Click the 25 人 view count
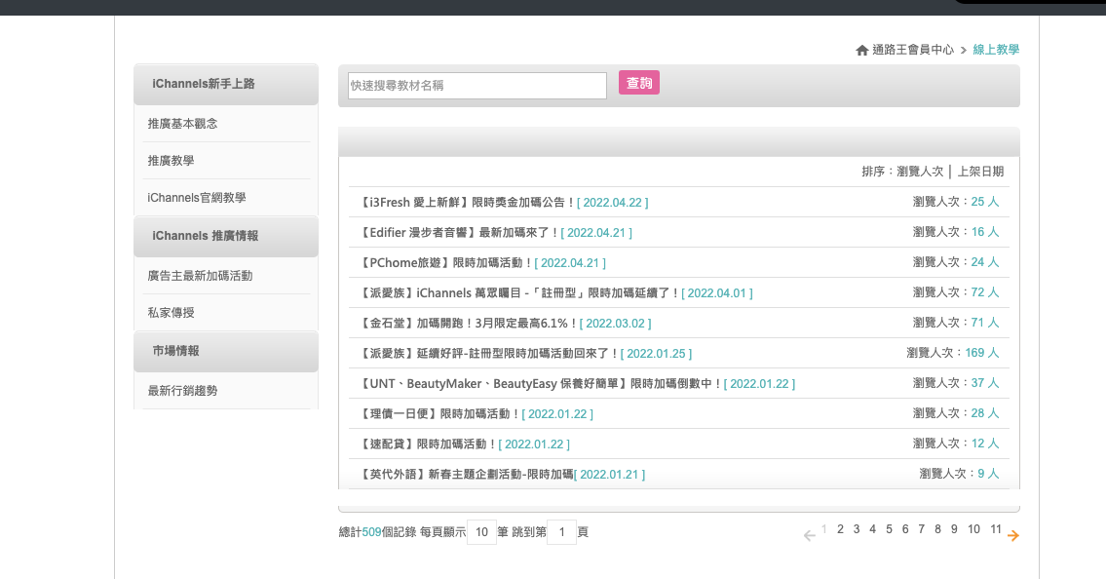1106x579 pixels. [x=984, y=202]
